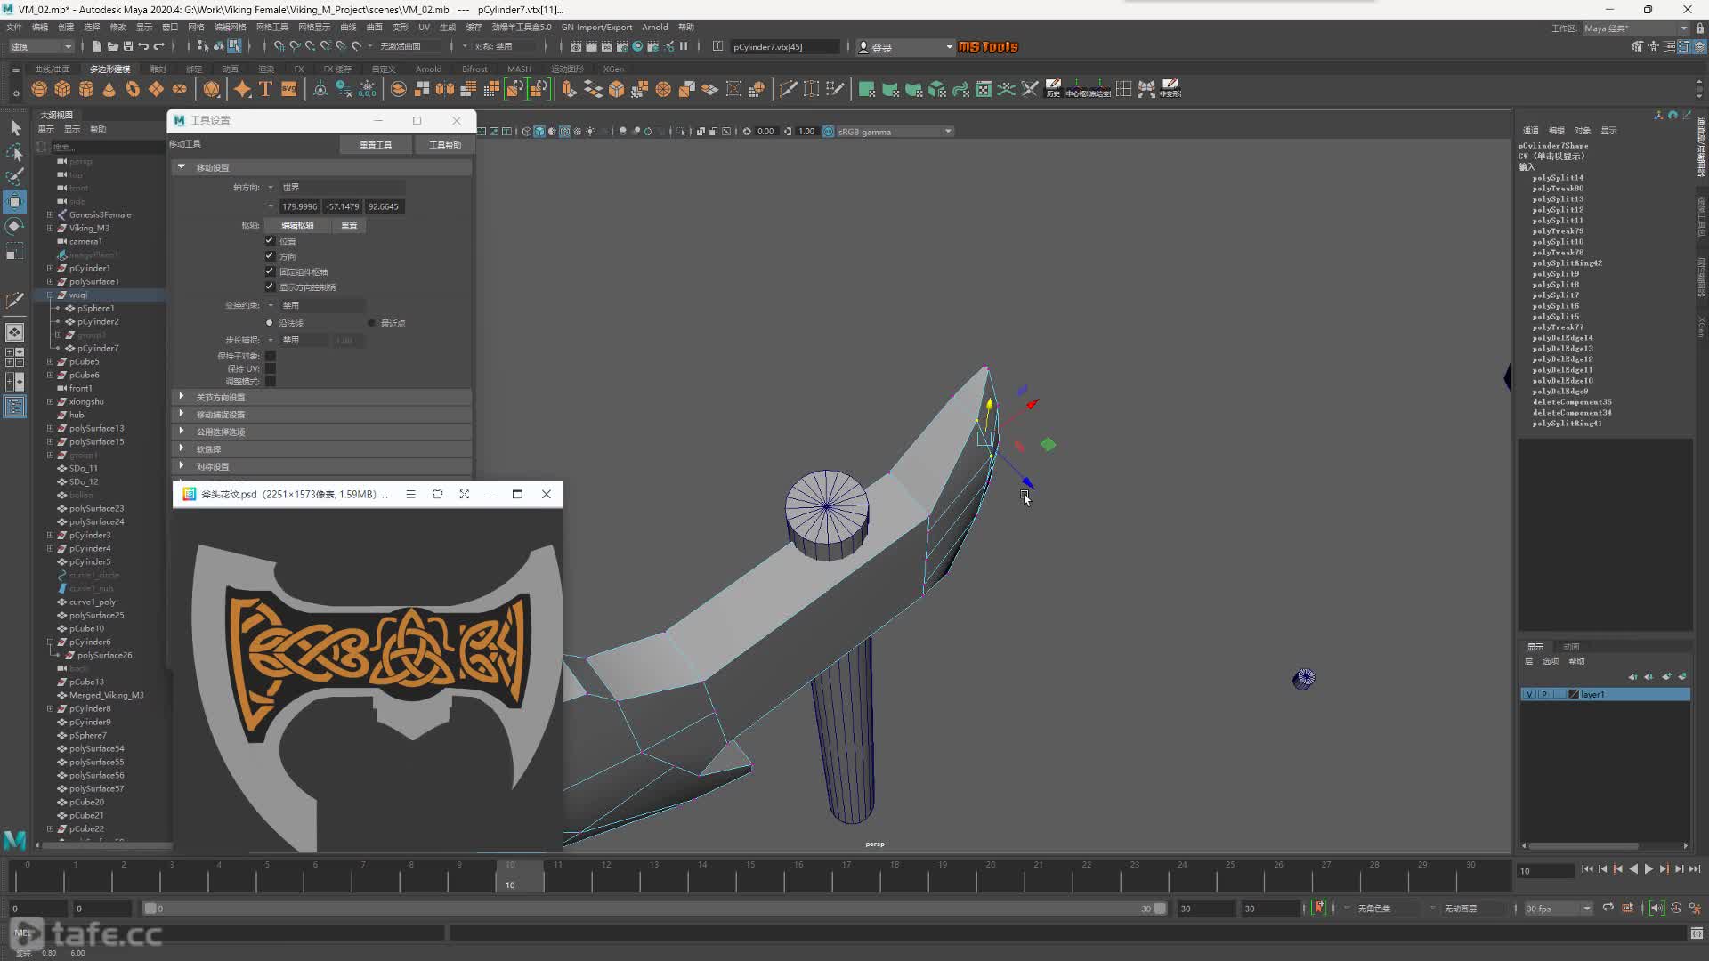The width and height of the screenshot is (1709, 961).
Task: Expand the 对称设置 section
Action: pyautogui.click(x=182, y=466)
